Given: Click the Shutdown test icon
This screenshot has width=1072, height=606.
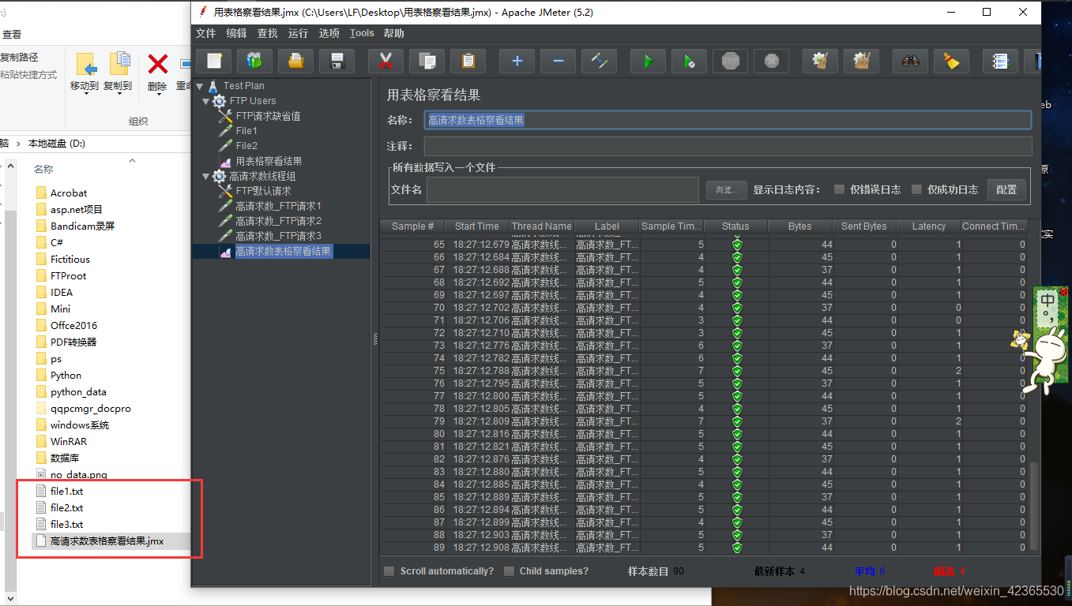Looking at the screenshot, I should coord(772,61).
